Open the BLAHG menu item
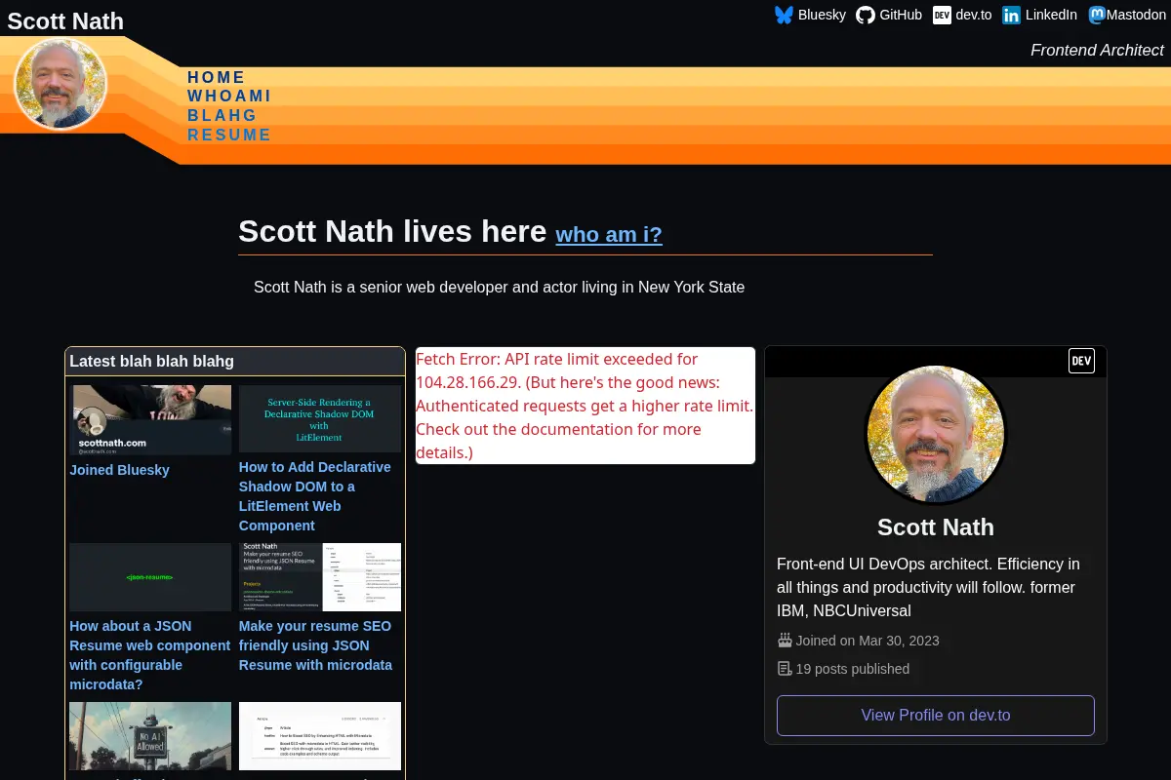 point(222,115)
